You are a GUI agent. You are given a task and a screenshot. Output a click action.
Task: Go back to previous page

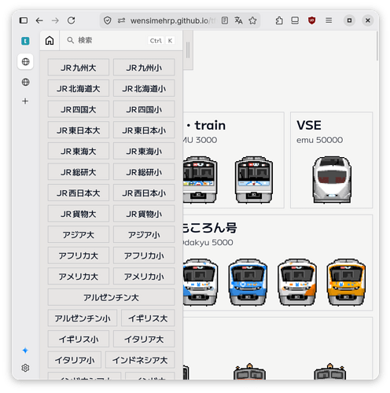[39, 20]
